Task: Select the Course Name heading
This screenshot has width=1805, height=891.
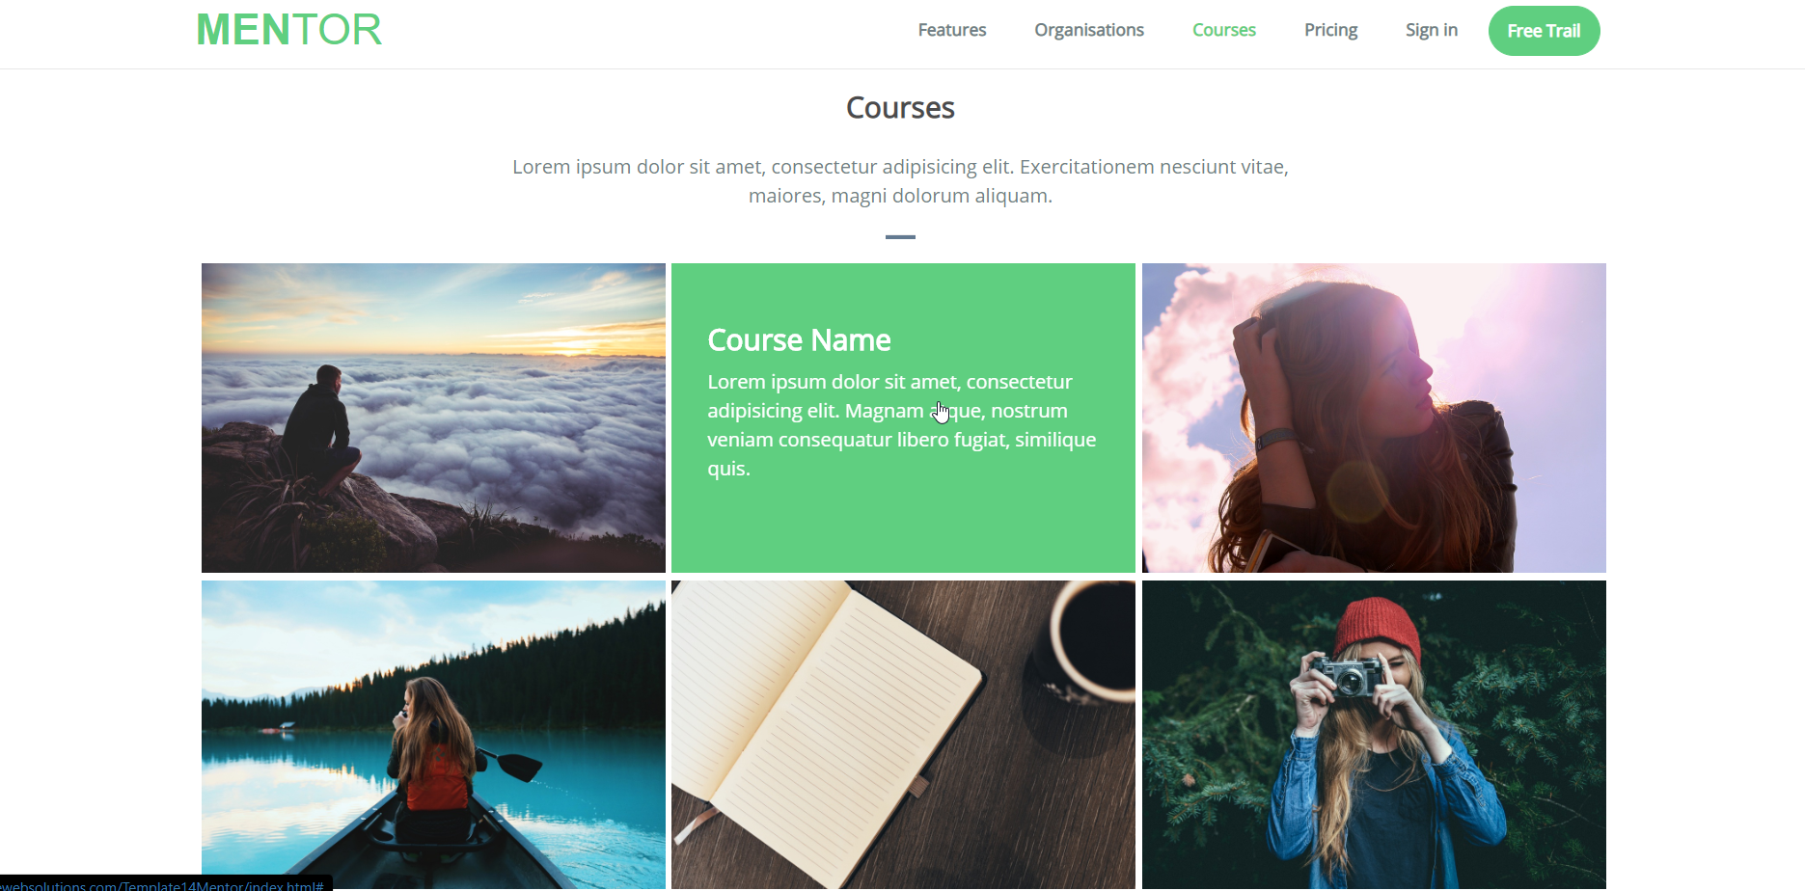Action: pyautogui.click(x=799, y=340)
